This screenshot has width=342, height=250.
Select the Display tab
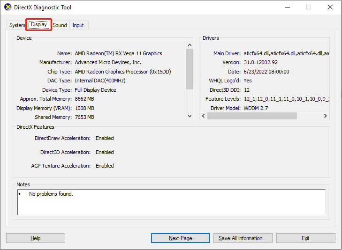39,24
